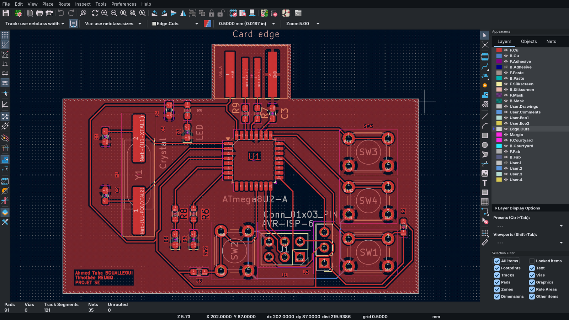Viewport: 569px width, 320px height.
Task: Click the B.Cu layer color swatch
Action: tap(499, 56)
